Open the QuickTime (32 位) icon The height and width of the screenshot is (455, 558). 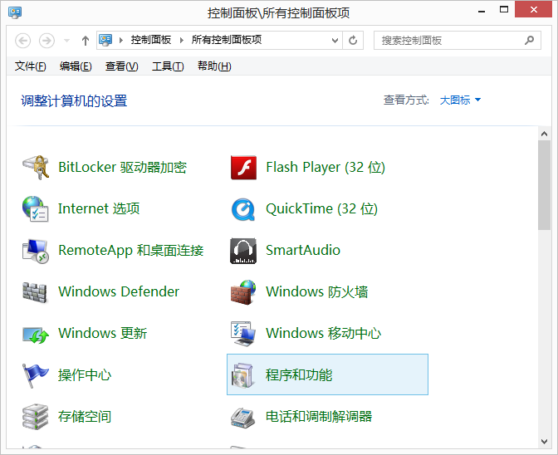[242, 208]
